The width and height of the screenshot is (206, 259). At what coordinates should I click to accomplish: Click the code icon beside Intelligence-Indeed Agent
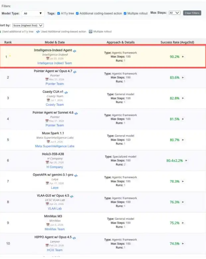point(75,51)
